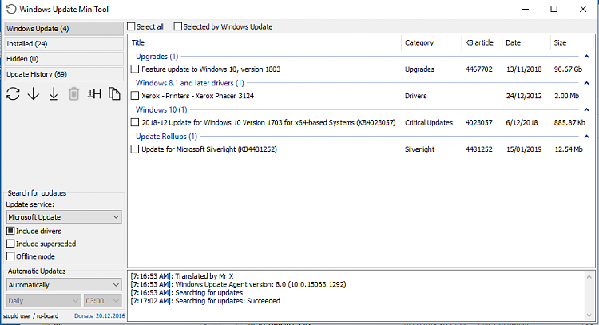This screenshot has width=599, height=325.
Task: Open the Update service Microsoft Update dropdown
Action: tap(64, 217)
